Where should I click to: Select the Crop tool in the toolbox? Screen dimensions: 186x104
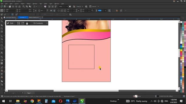tap(2, 25)
